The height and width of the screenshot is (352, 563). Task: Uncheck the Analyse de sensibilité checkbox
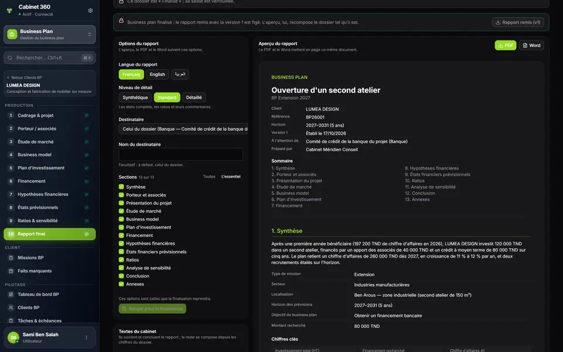tap(121, 268)
